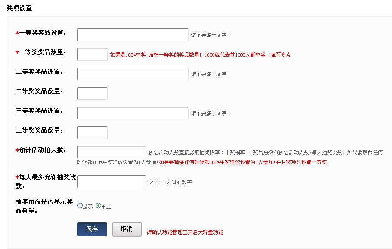Screen dimensions: 392x249
Task: Select the 二等奖奖品数量 input box
Action: tap(93, 93)
